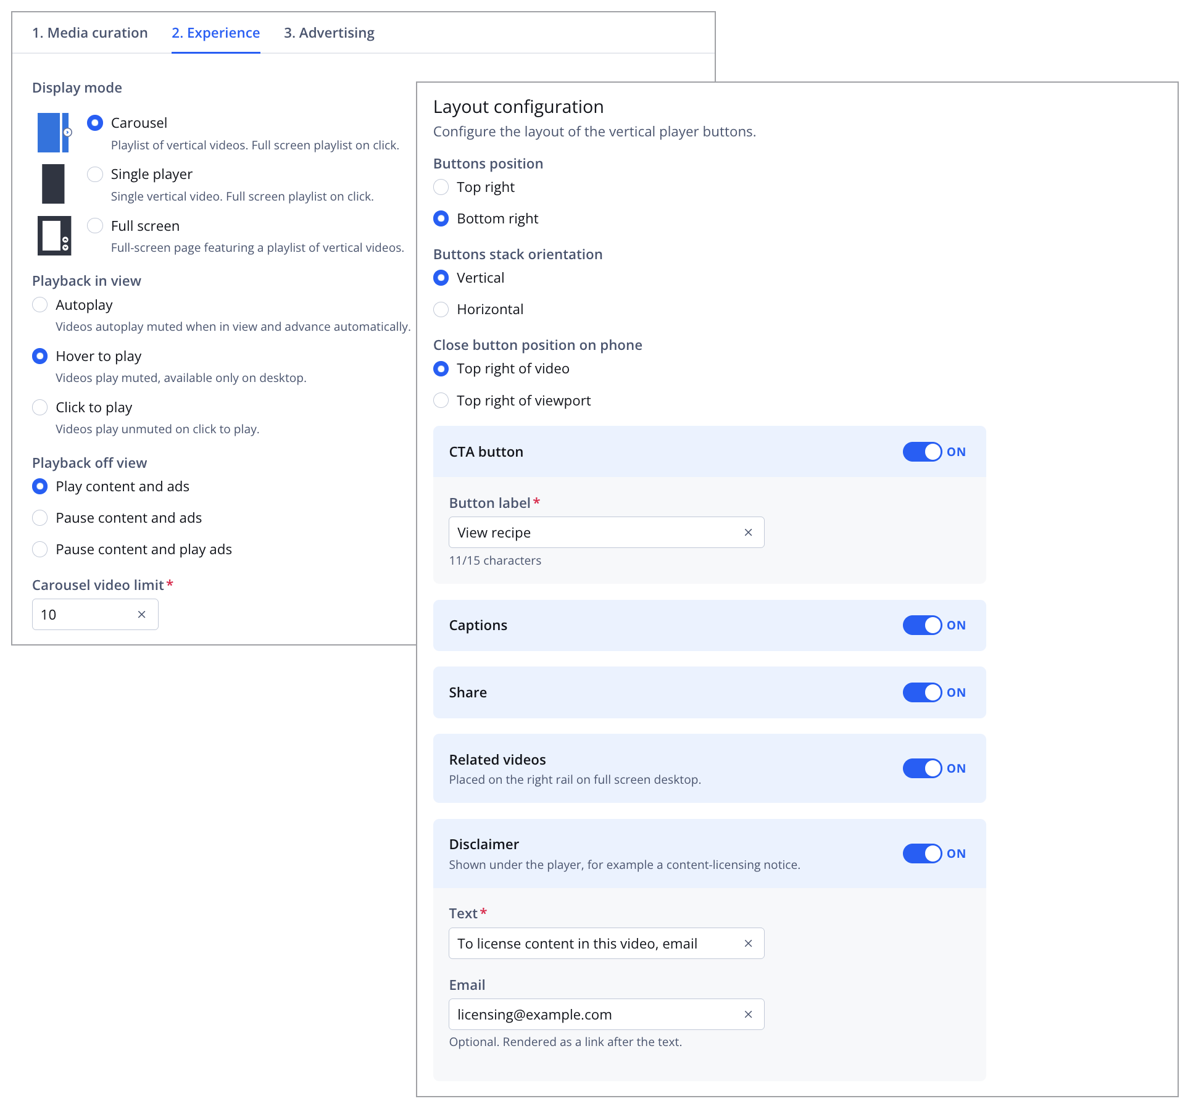The image size is (1201, 1117).
Task: Set buttons position to Top right
Action: [x=441, y=187]
